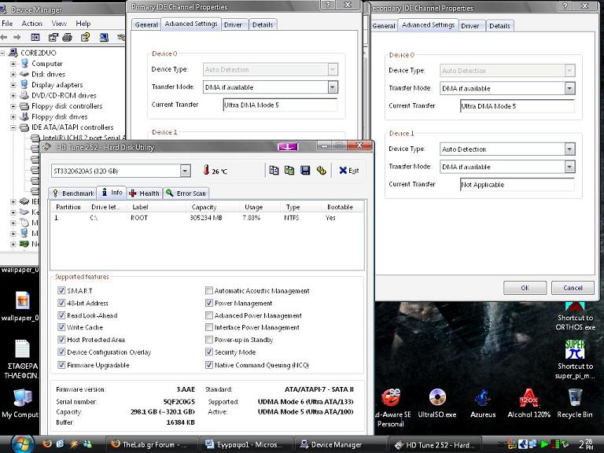
Task: Click Primary IDE Current Transfer field
Action: click(280, 105)
